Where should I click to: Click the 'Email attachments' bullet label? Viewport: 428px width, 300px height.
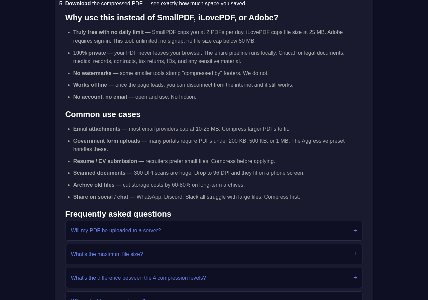pos(97,129)
